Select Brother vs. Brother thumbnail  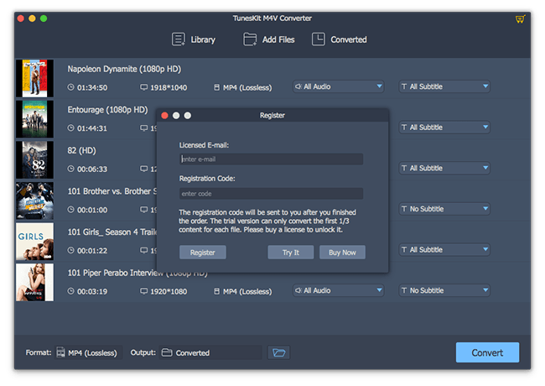[34, 201]
